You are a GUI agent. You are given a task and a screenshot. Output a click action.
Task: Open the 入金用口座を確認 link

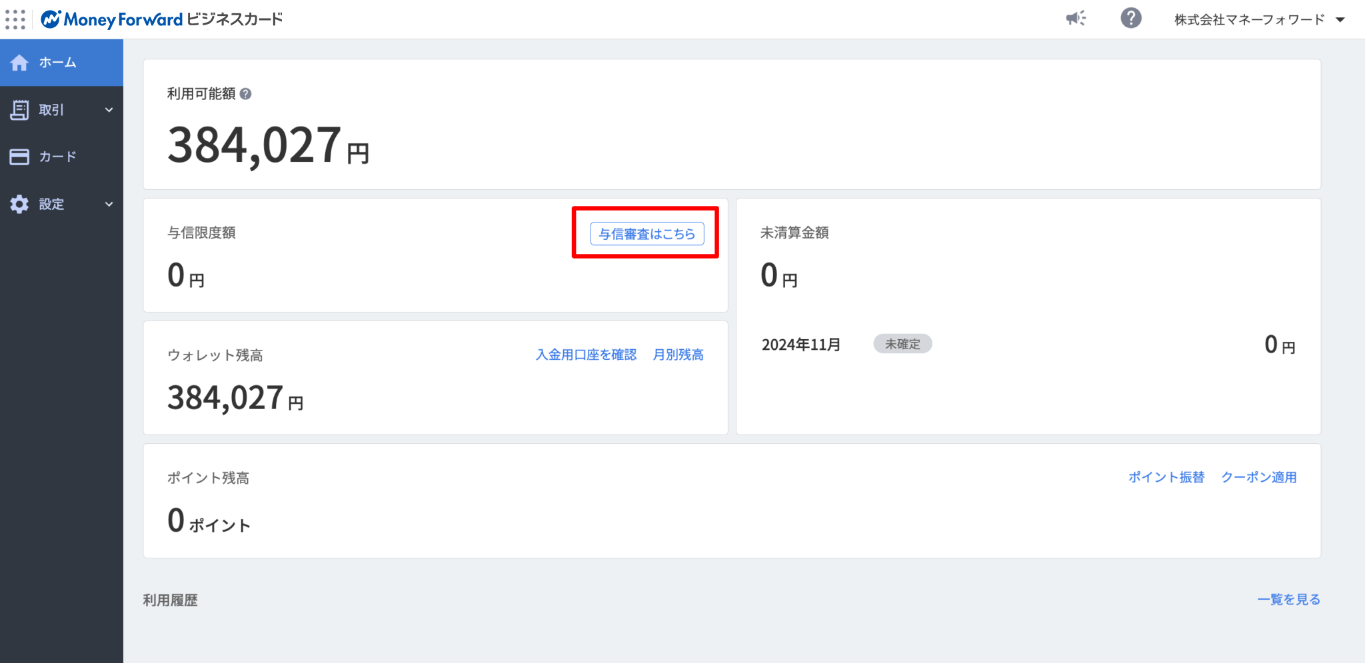(586, 354)
